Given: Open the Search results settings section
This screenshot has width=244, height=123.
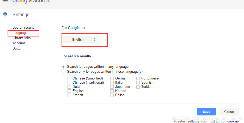Looking at the screenshot, I should point(23,28).
